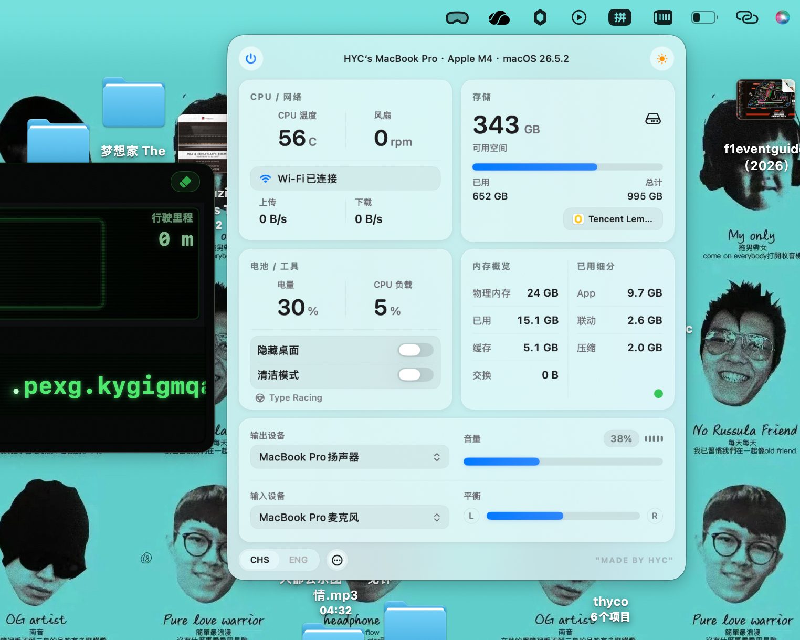This screenshot has width=800, height=640.
Task: Adjust the 音量 volume slider
Action: tap(563, 461)
